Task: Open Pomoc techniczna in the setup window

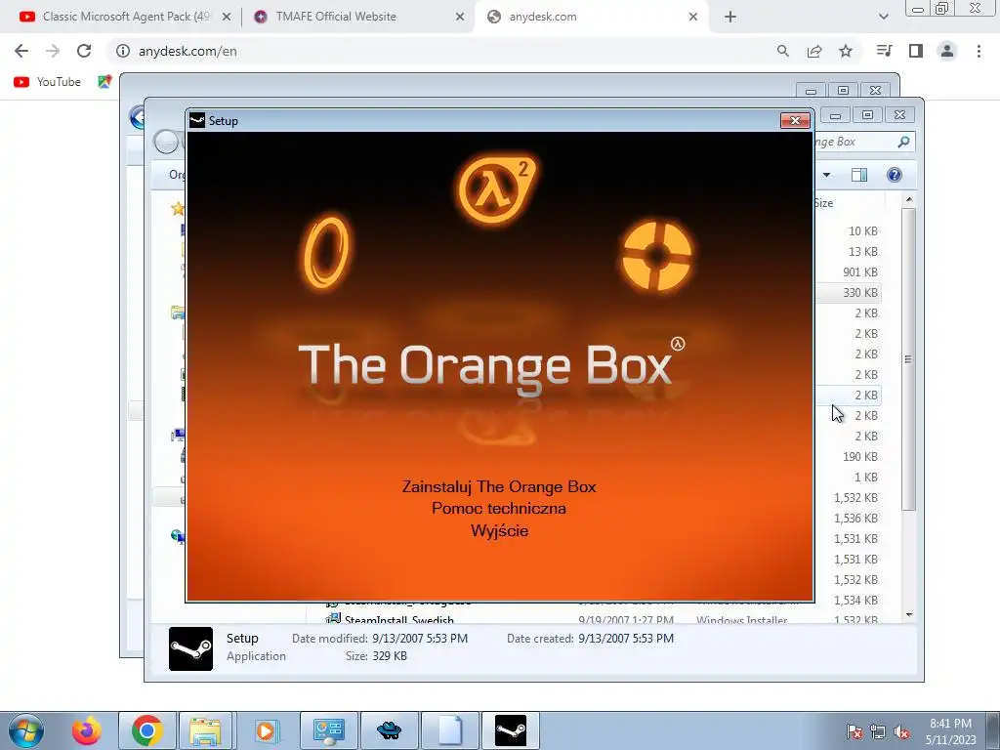Action: [x=499, y=508]
